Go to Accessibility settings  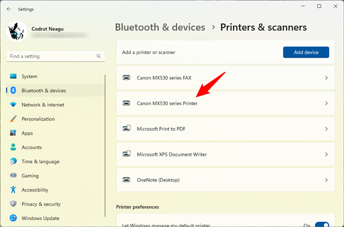pyautogui.click(x=55, y=190)
